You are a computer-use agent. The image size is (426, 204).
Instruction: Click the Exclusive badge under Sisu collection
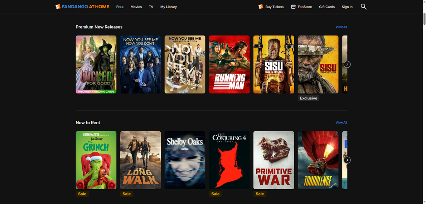pyautogui.click(x=308, y=98)
